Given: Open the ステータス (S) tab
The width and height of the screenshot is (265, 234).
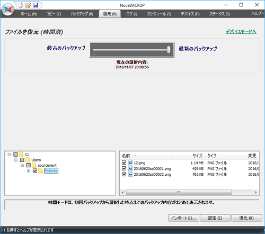Looking at the screenshot, I should pyautogui.click(x=219, y=14).
